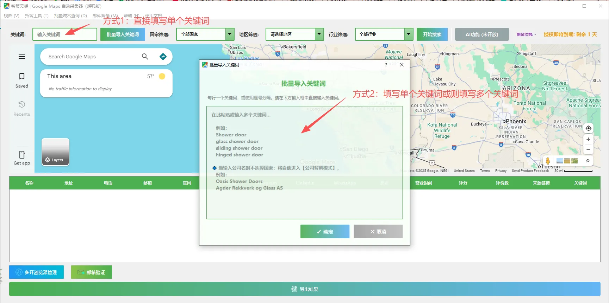Image resolution: width=609 pixels, height=303 pixels.
Task: Click the 授权即将到期 license expiry notice
Action: 570,34
